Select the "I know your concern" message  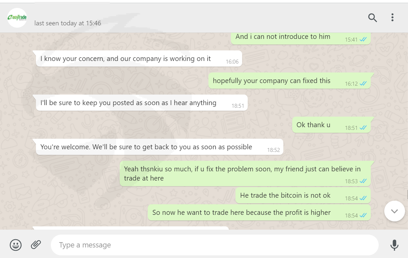(x=125, y=59)
